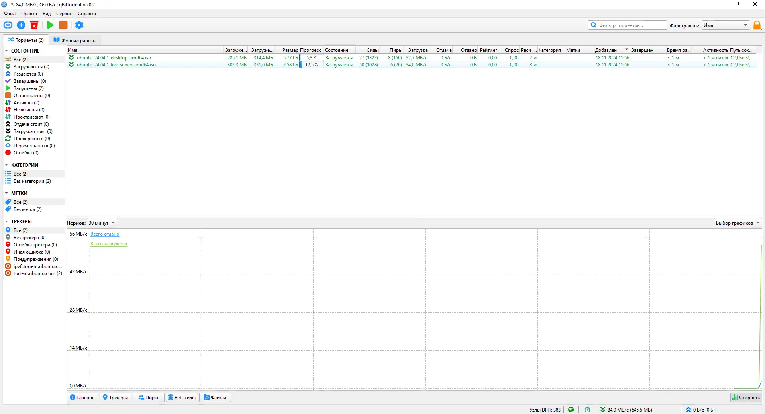Select the Остановлены (0) filter
Viewport: 765px width, 414px height.
coord(32,96)
